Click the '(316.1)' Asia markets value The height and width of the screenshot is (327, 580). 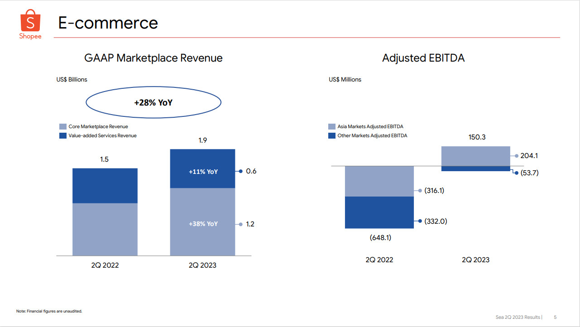click(434, 191)
